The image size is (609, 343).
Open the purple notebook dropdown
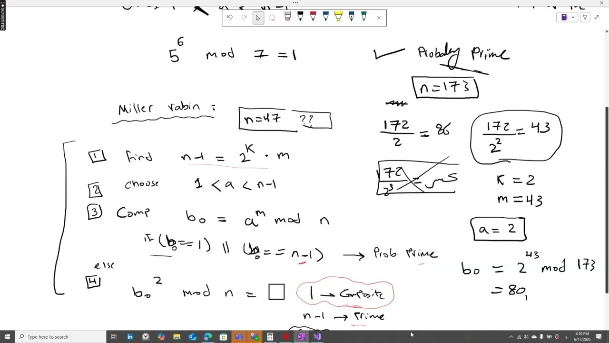[568, 17]
